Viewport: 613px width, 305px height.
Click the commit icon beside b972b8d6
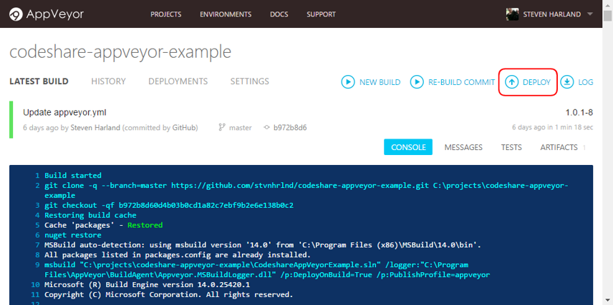(x=267, y=128)
